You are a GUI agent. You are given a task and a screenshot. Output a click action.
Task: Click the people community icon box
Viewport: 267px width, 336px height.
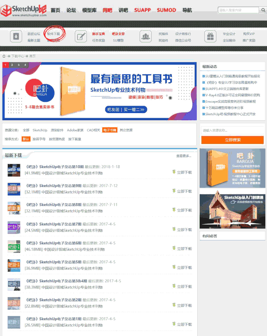tap(145, 37)
